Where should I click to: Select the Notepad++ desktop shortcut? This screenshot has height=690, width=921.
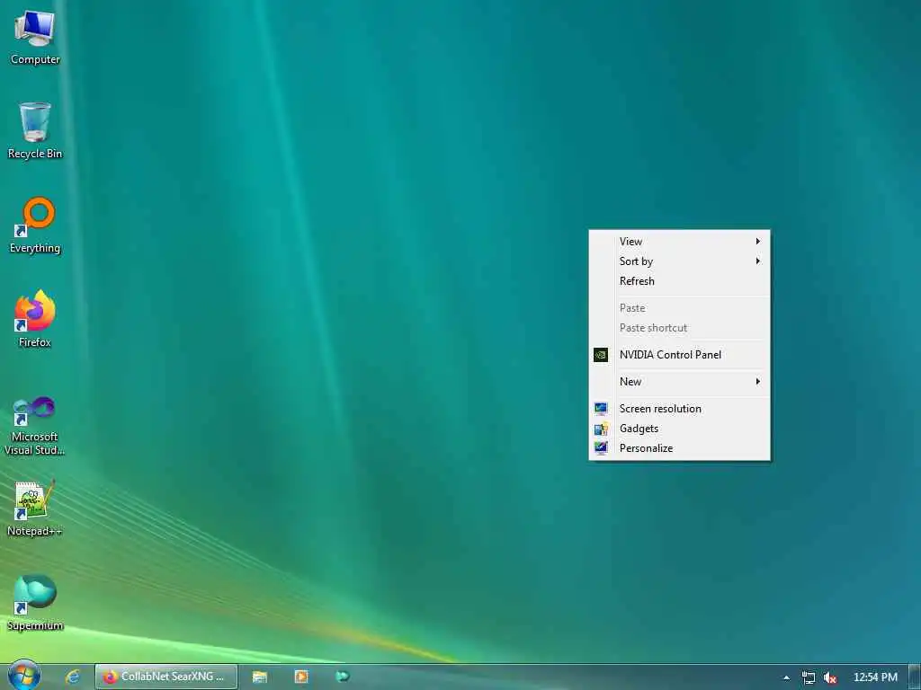[35, 509]
